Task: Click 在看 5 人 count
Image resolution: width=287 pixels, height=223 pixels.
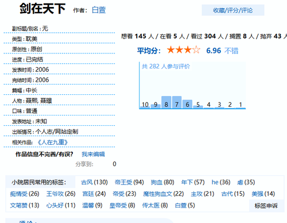Action: pyautogui.click(x=172, y=36)
